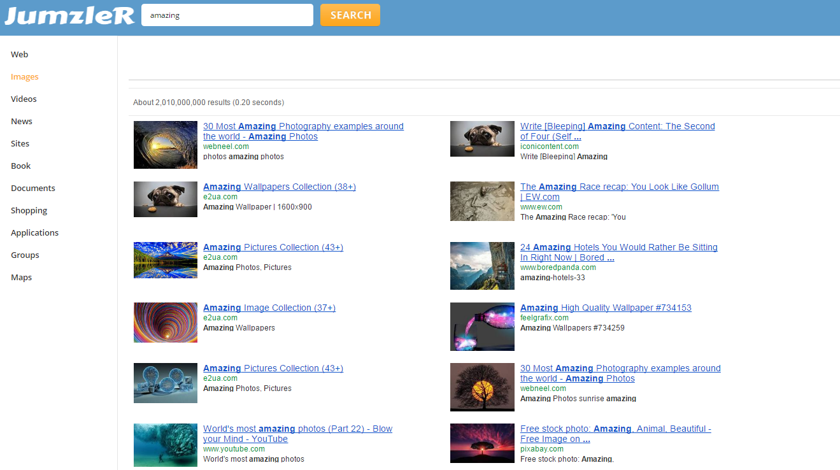The height and width of the screenshot is (470, 840).
Task: Click the feelgrafix.com source URL
Action: coord(545,318)
